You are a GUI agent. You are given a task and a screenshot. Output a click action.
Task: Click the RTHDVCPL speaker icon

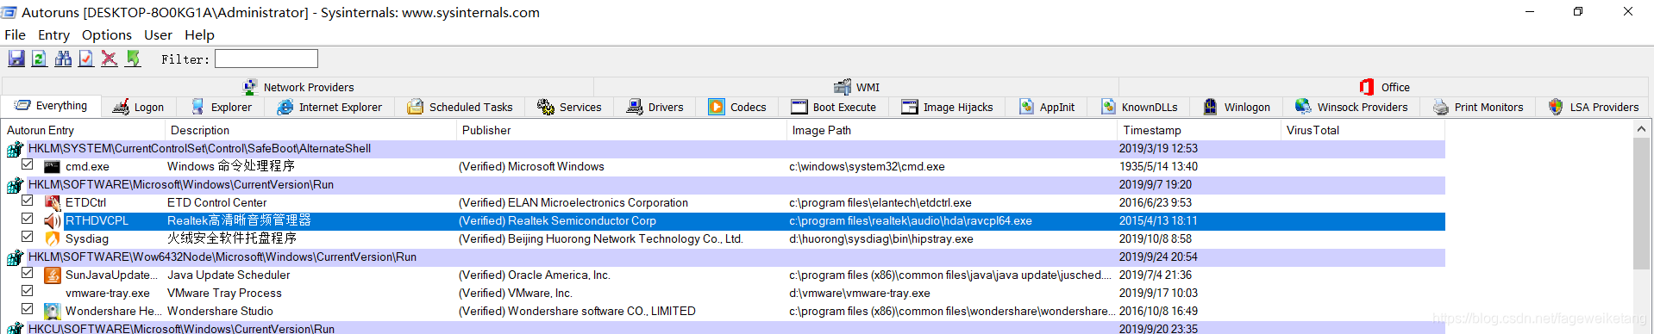(53, 221)
